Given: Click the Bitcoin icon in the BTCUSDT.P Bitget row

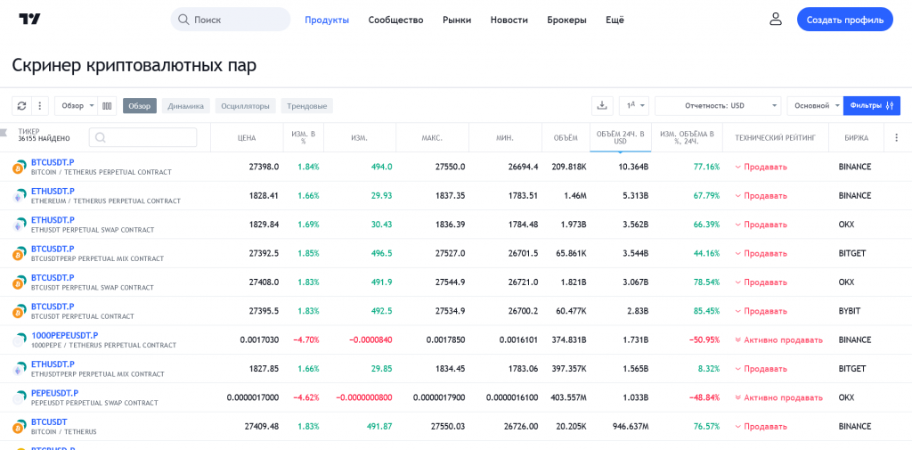Looking at the screenshot, I should tap(20, 254).
